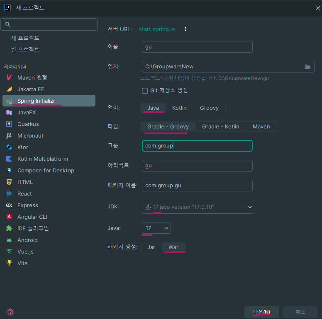Choose Maven build type

click(261, 126)
